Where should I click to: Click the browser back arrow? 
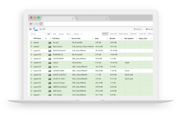[x=31, y=24]
